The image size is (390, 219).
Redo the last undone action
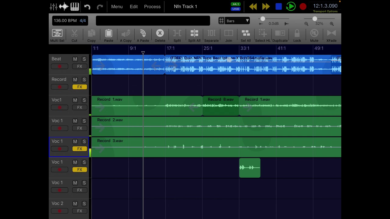click(100, 7)
